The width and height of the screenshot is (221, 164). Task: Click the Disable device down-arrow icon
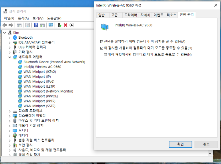coord(72,25)
